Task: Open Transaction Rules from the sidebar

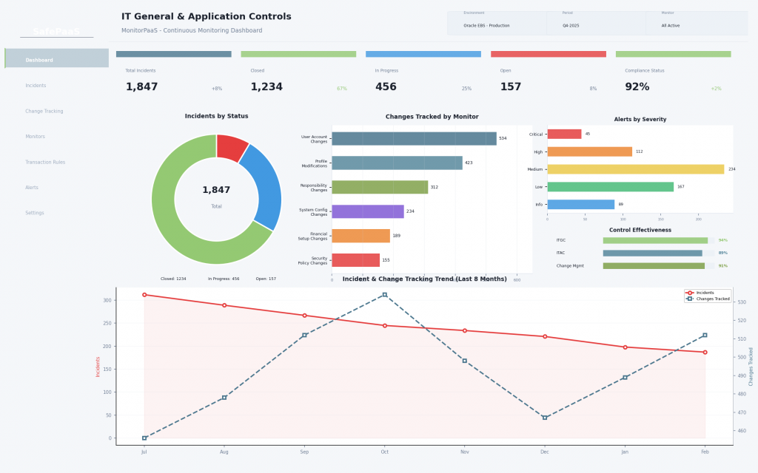Action: point(45,162)
